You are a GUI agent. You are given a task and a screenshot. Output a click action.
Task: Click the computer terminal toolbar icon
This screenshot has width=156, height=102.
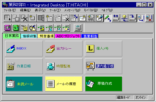[x=78, y=28]
